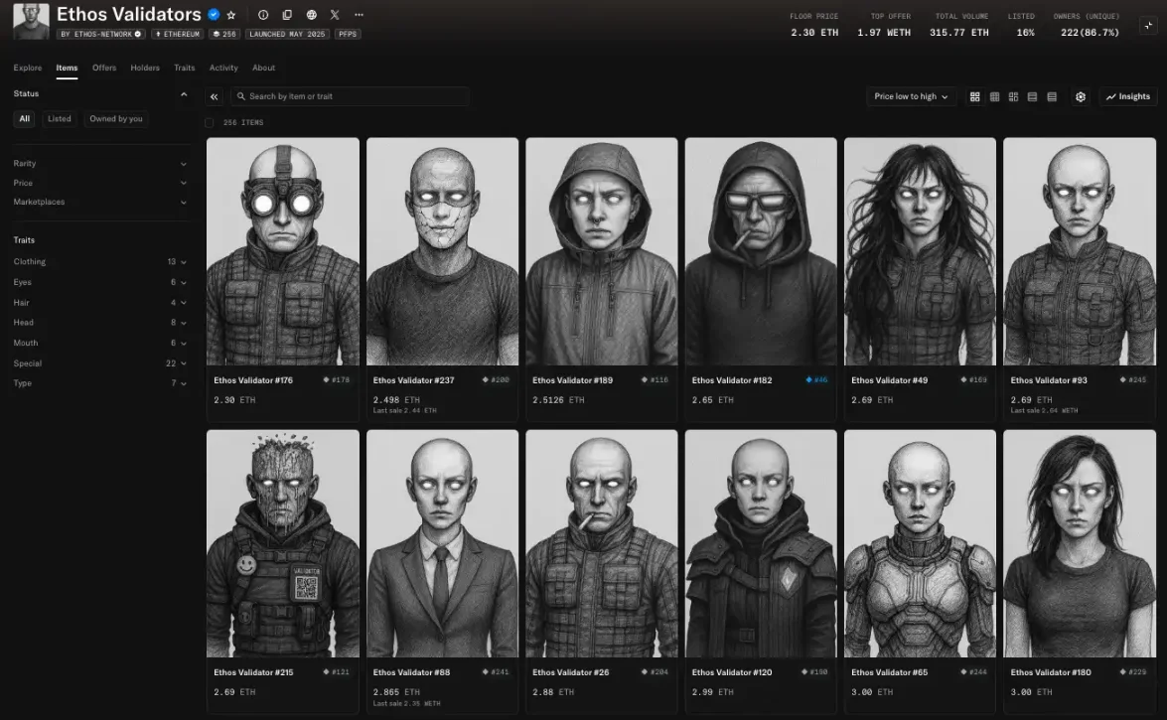Click the copy address icon
1167x720 pixels.
[287, 15]
